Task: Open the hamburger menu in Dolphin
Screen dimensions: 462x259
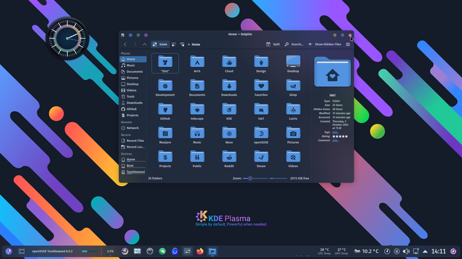Action: [348, 44]
